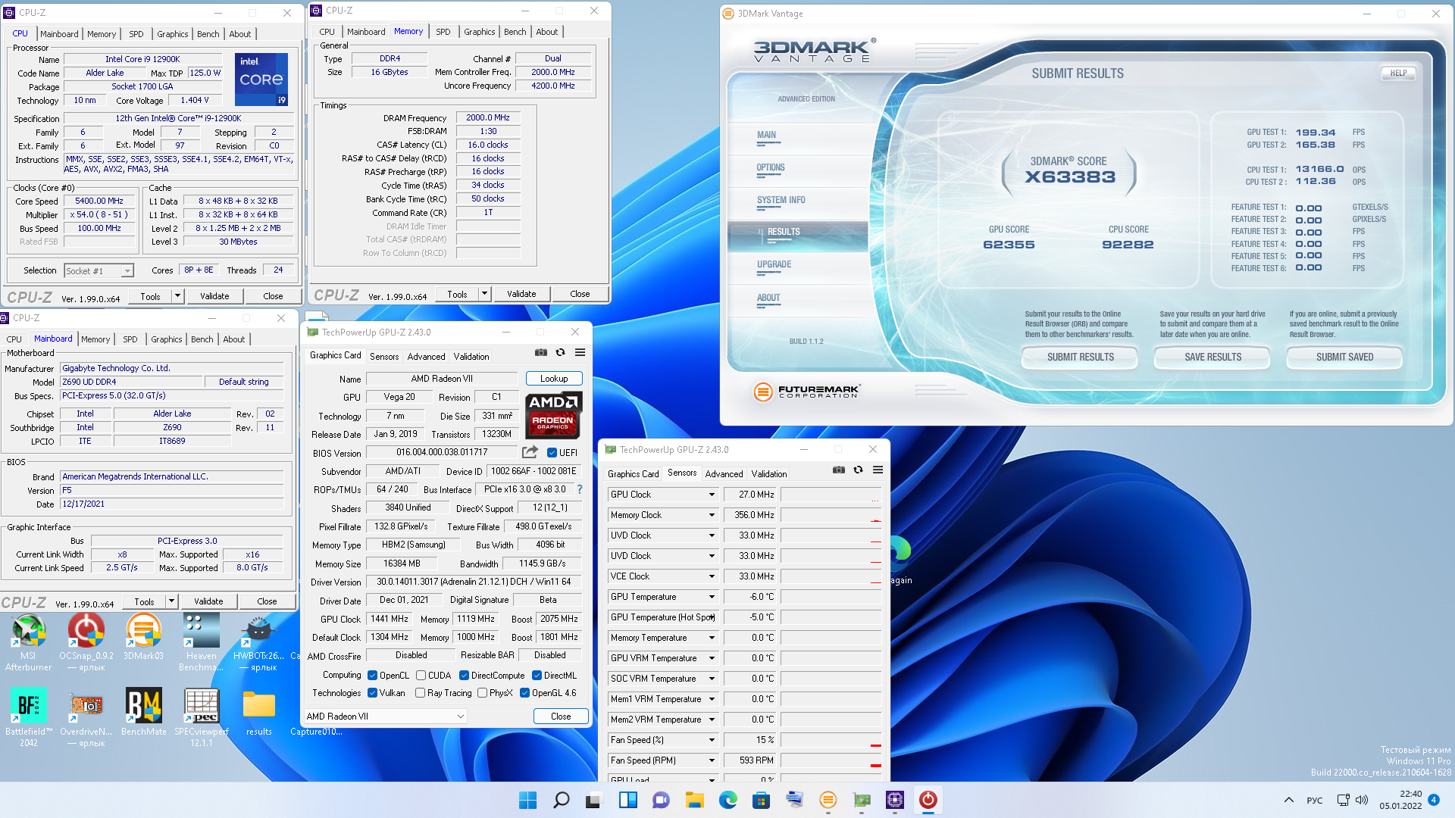Screen dimensions: 1455x818
Task: Show hidden system tray icons chevron
Action: 1289,800
